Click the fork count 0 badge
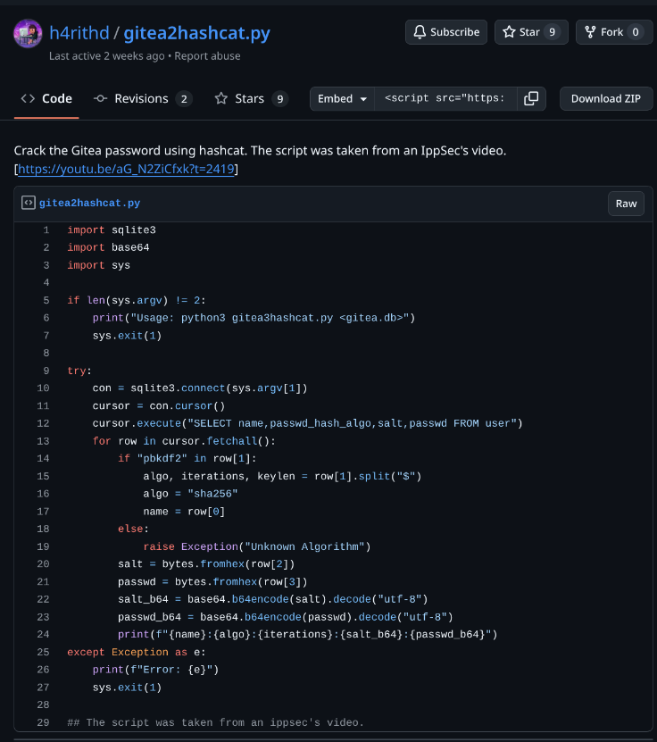657x742 pixels. [636, 32]
